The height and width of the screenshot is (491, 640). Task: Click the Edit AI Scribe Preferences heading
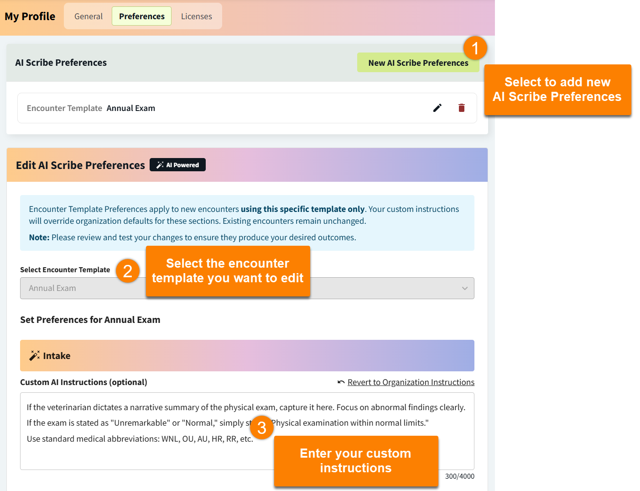click(80, 165)
